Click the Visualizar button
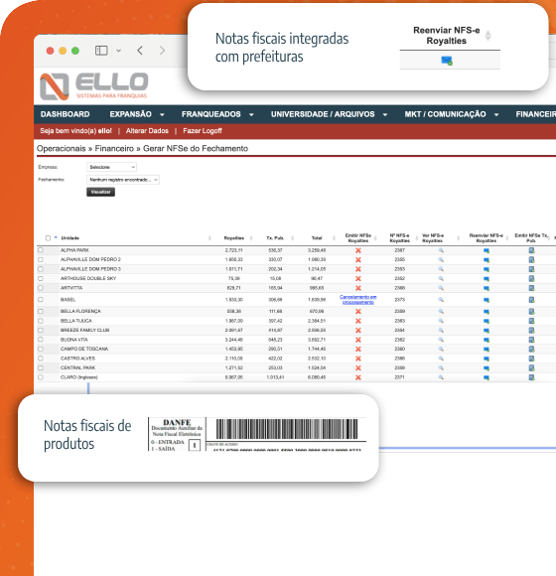The height and width of the screenshot is (576, 556). [x=100, y=192]
